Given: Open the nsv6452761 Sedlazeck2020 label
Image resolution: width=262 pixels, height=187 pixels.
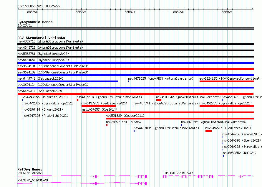Looking at the screenshot, I should (x=228, y=128).
